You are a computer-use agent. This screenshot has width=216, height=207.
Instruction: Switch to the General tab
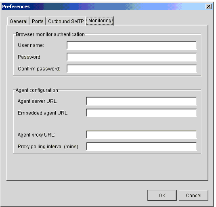pos(18,21)
